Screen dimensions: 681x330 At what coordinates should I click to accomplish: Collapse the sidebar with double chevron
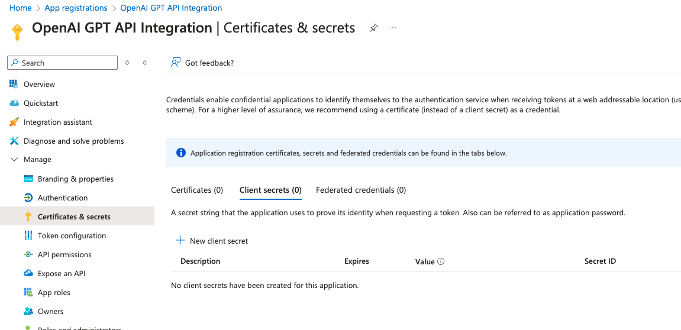tap(144, 63)
